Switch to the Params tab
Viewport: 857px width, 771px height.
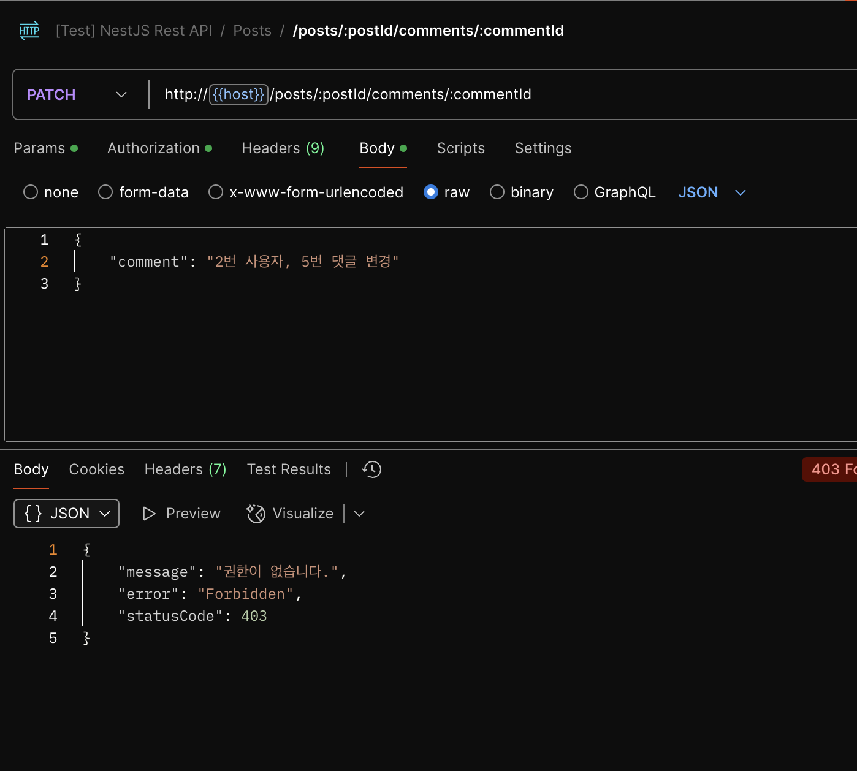pos(46,148)
